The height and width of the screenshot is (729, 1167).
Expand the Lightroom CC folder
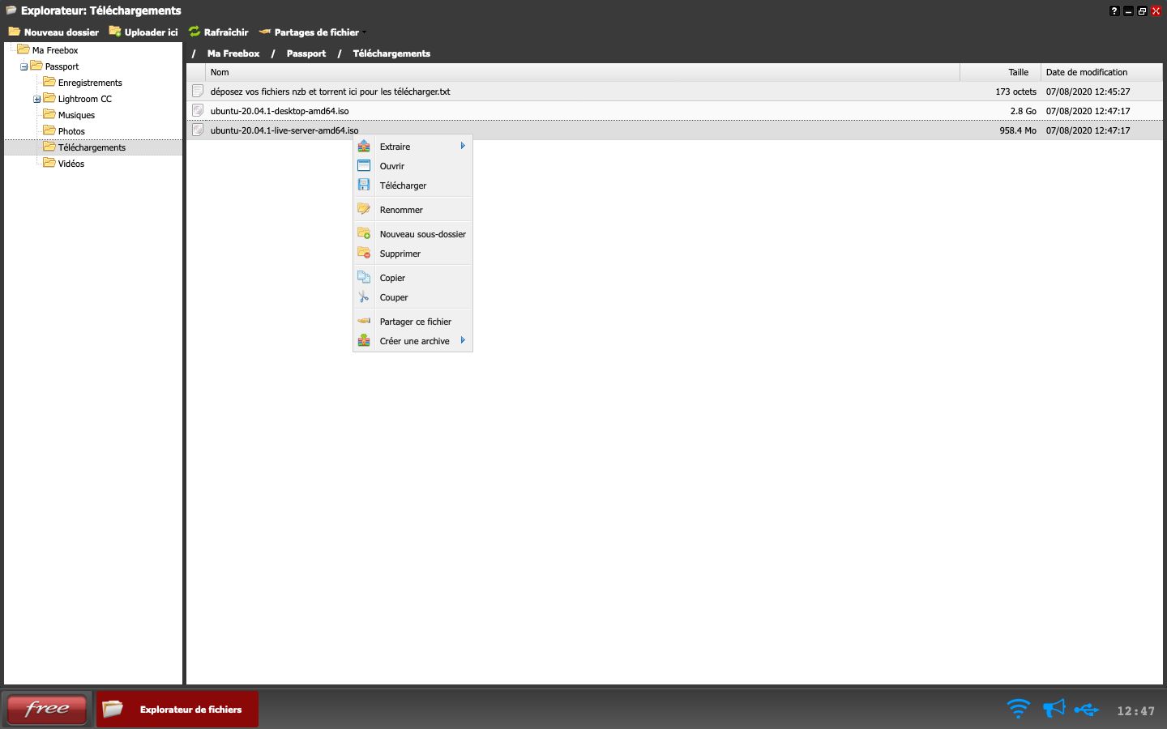37,99
